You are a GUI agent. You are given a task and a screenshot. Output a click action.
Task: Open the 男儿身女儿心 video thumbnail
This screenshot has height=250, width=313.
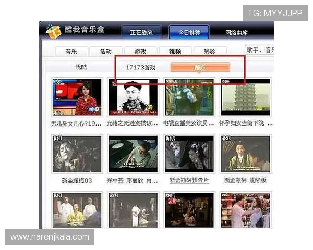(77, 97)
